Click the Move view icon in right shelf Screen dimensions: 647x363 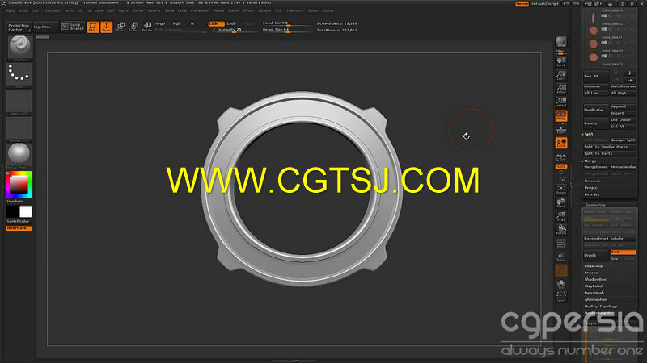click(x=561, y=202)
